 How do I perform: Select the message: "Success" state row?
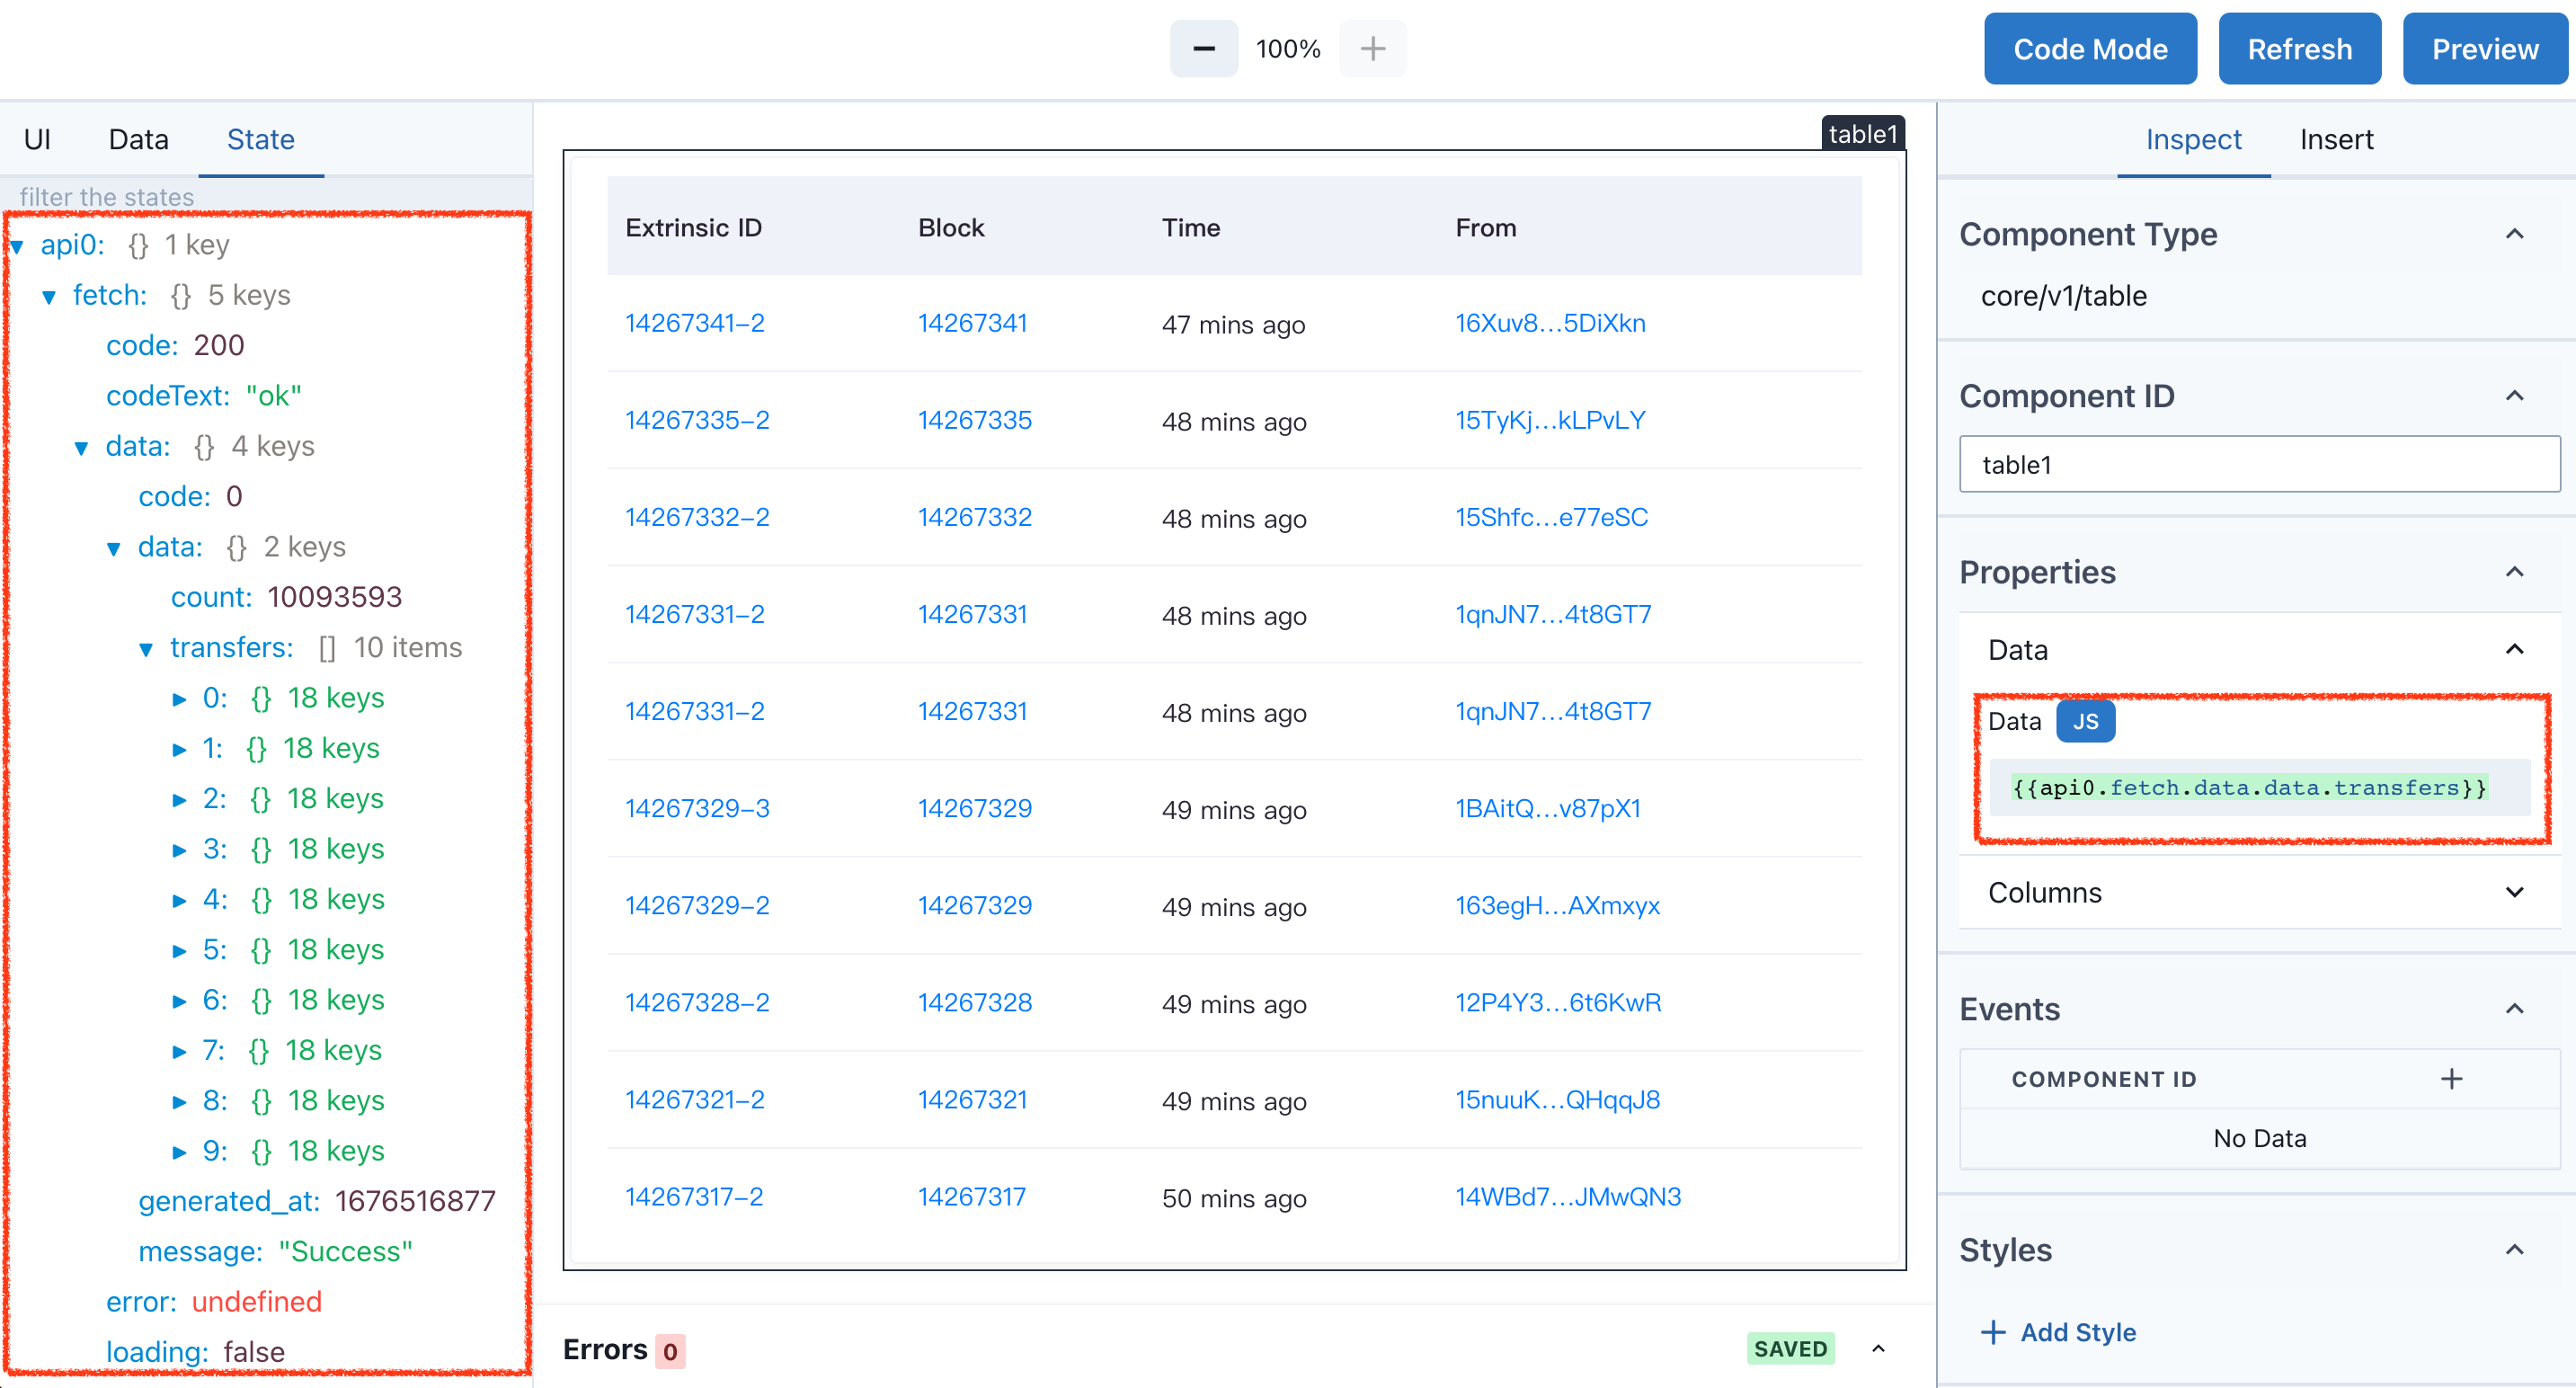[x=275, y=1251]
